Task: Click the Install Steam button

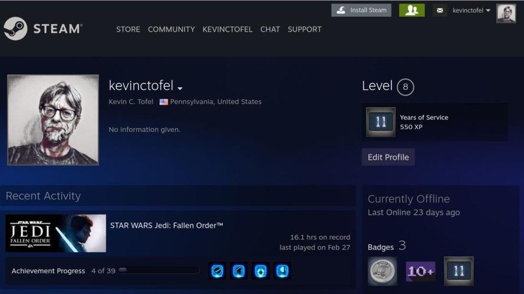Action: 361,11
